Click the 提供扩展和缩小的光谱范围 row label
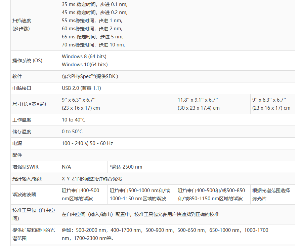301x246 pixels. pos(33,234)
